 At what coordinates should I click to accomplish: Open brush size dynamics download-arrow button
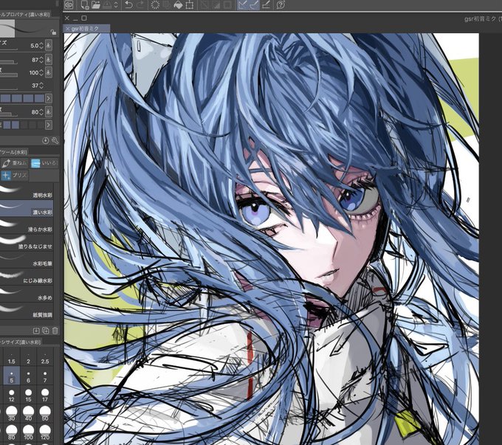click(48, 45)
